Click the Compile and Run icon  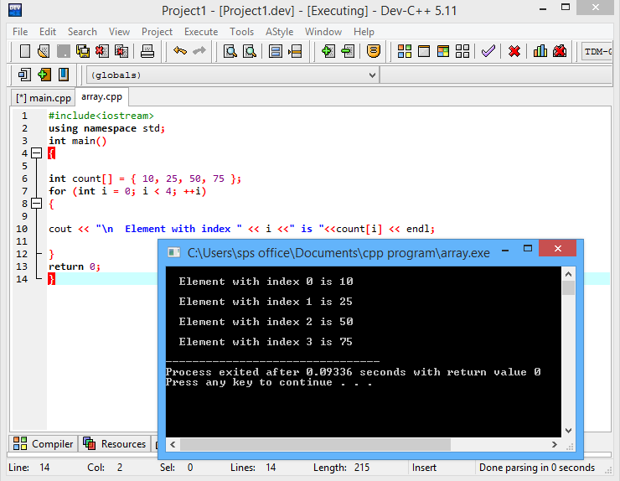443,51
